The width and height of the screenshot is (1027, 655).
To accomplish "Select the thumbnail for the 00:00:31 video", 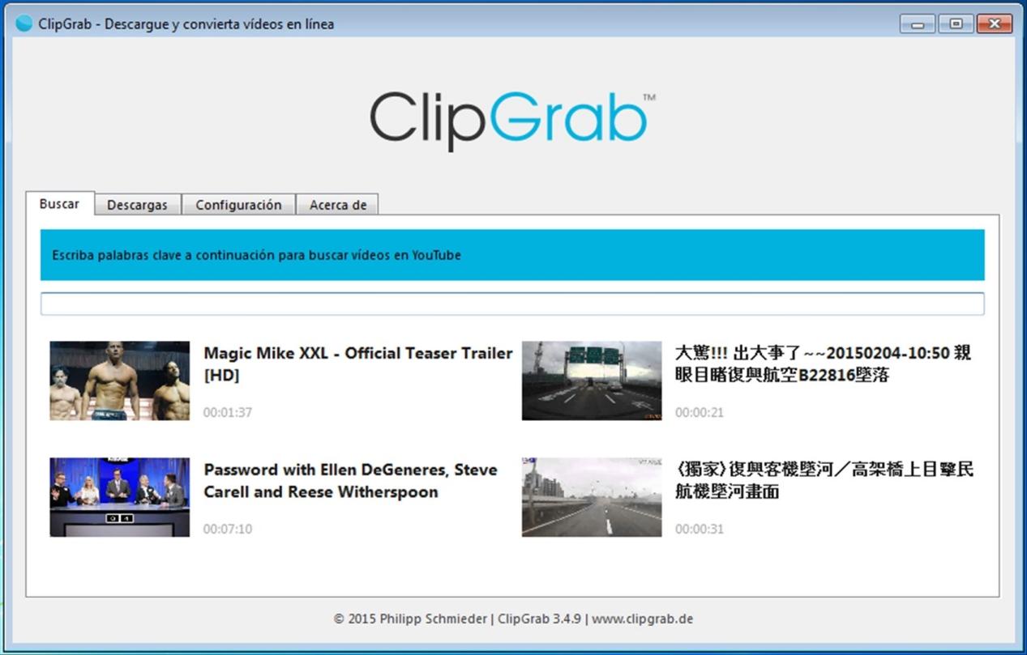I will pos(592,497).
